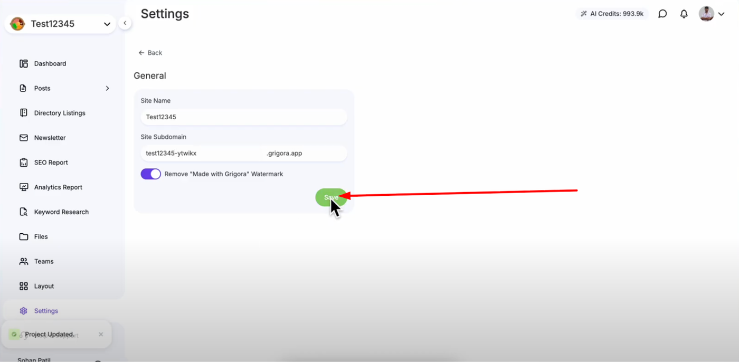Toggle the Remove Grigora Watermark switch
The height and width of the screenshot is (362, 739).
point(150,174)
